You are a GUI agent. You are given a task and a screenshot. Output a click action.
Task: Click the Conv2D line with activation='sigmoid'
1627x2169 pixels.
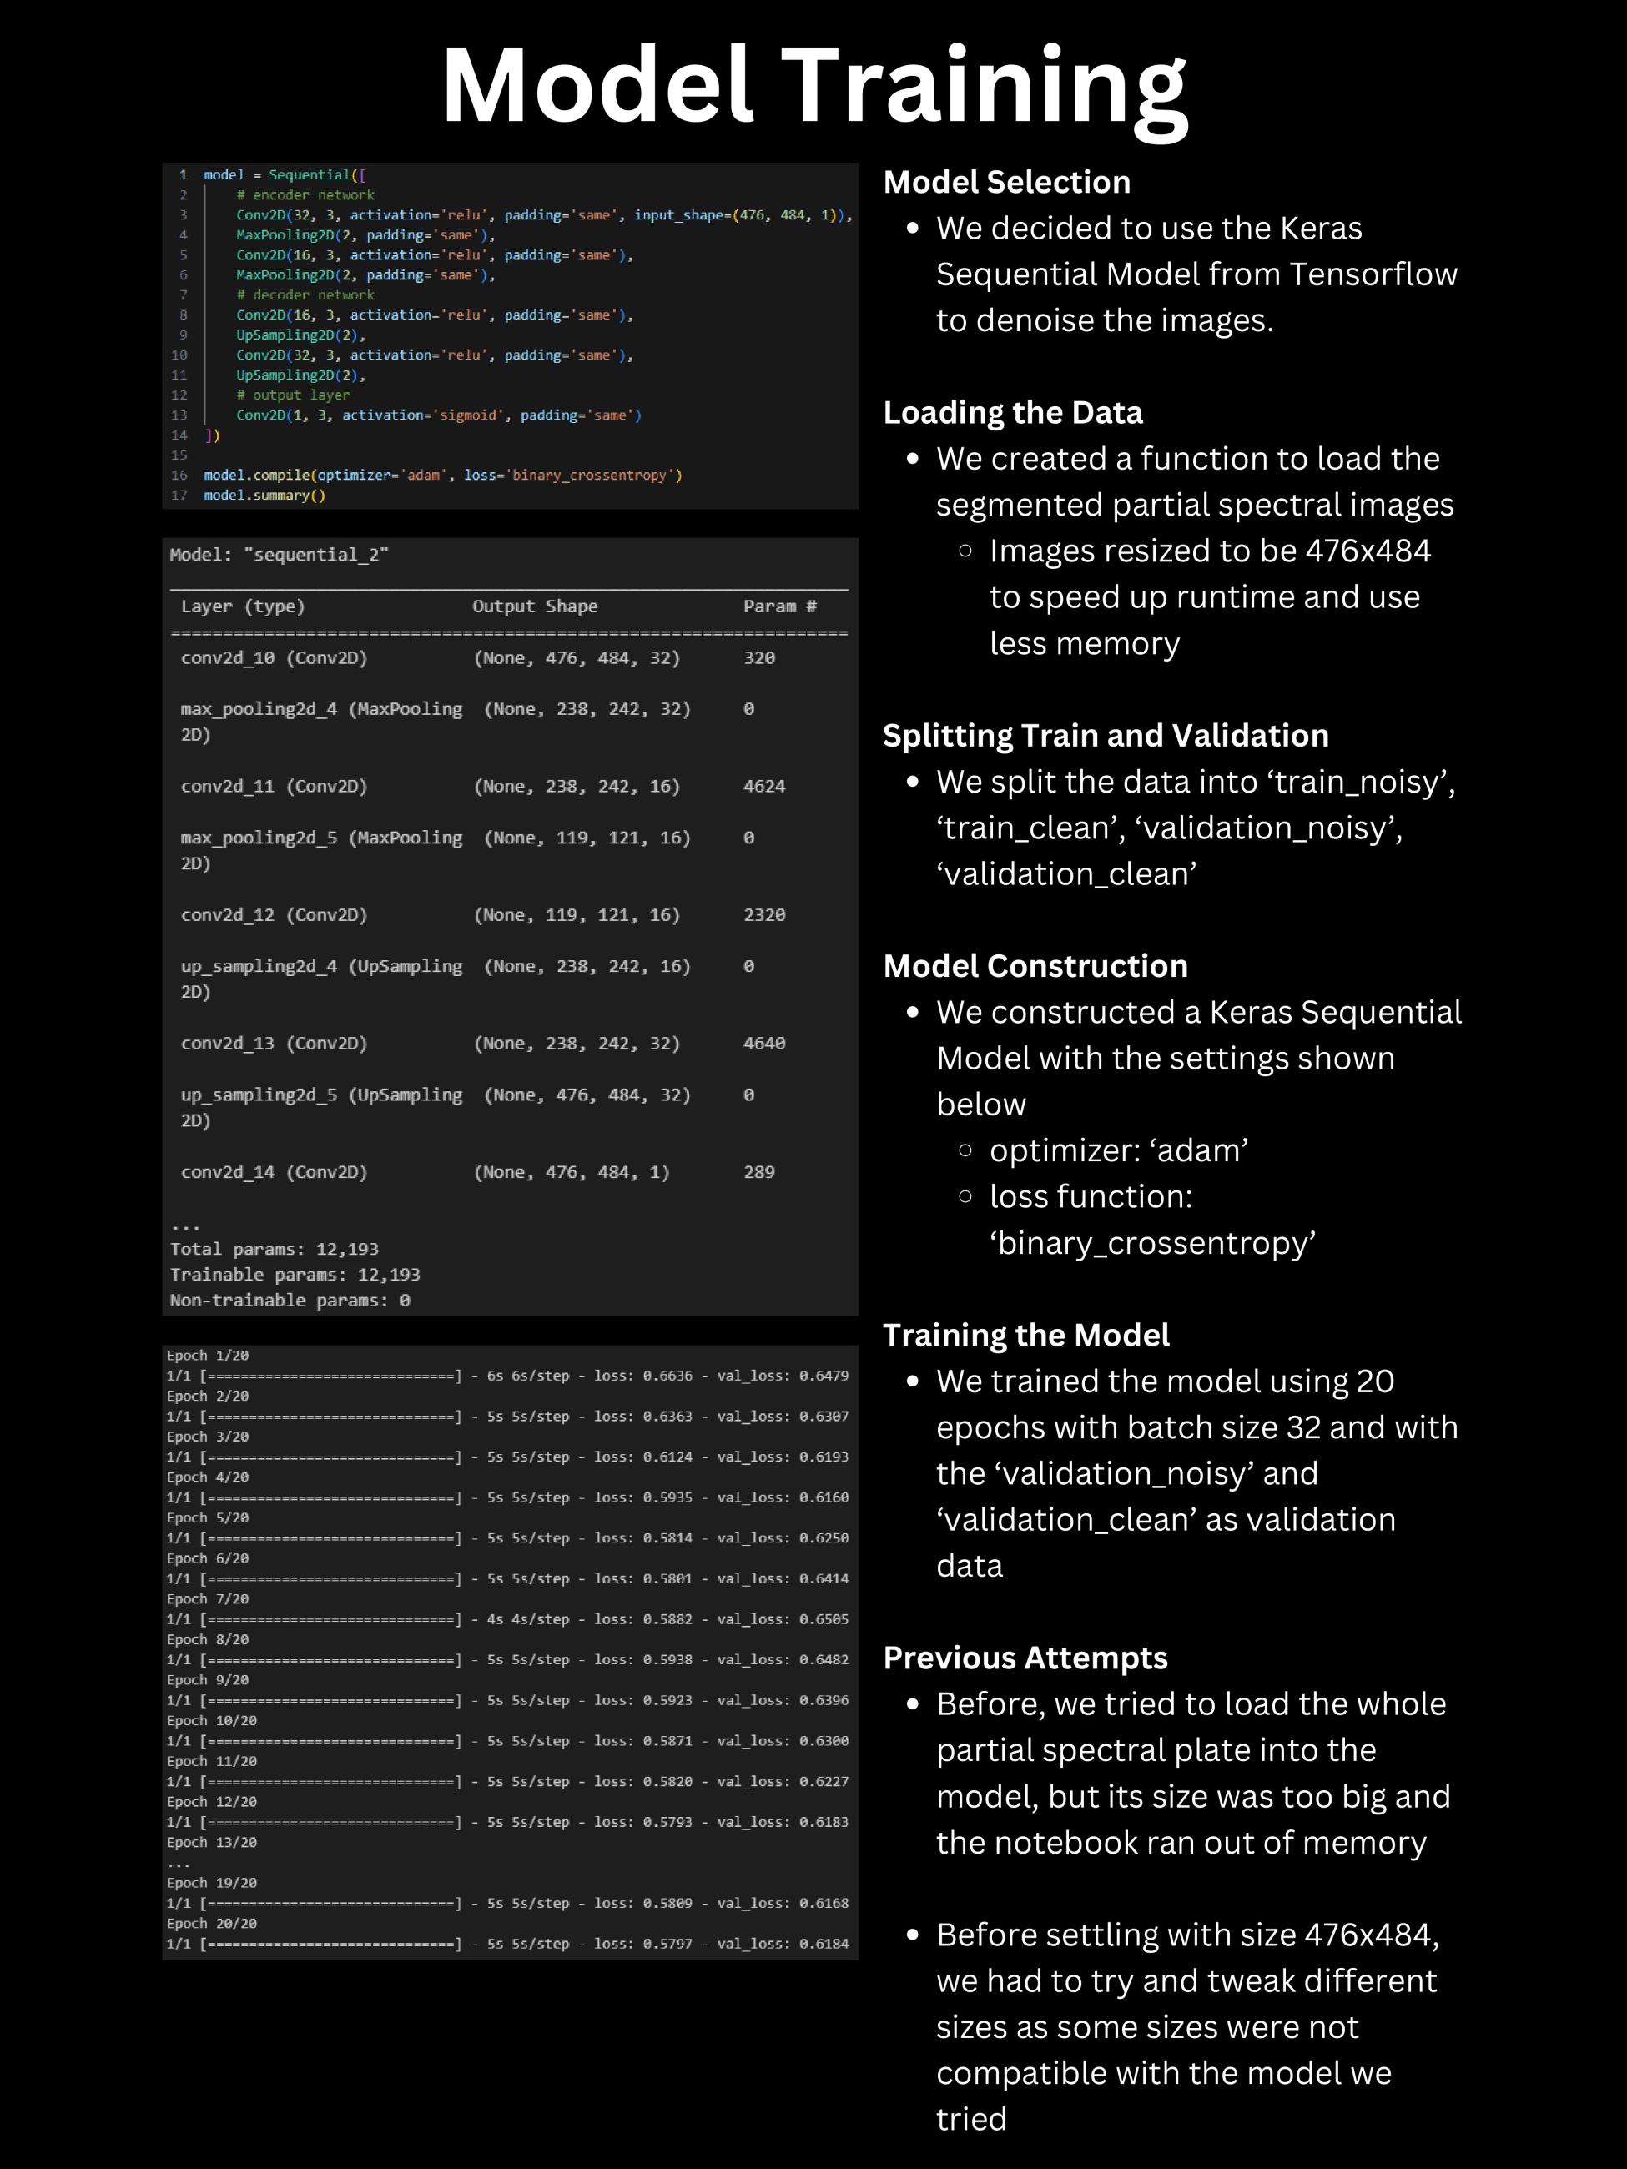(x=438, y=415)
